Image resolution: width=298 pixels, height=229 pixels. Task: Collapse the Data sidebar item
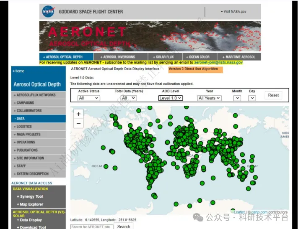pos(39,119)
